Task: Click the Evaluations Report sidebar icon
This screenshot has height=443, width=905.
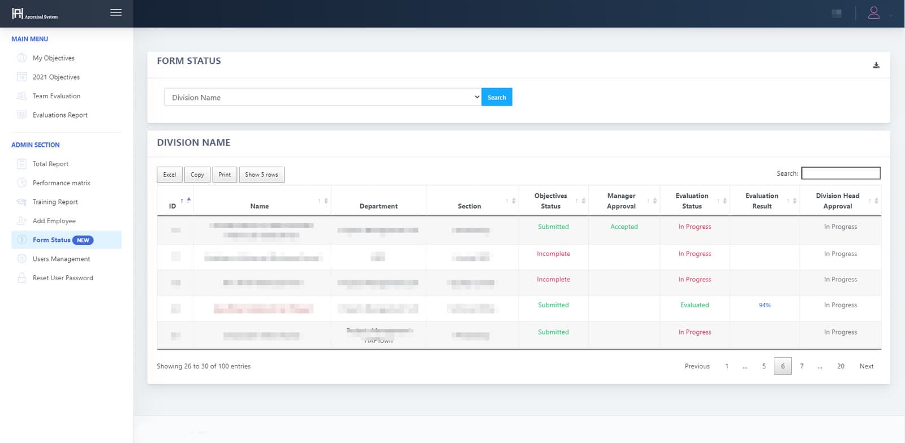Action: pos(22,115)
